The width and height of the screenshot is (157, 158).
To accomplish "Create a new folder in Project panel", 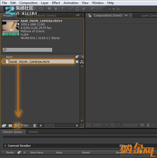I will [x=10, y=126].
